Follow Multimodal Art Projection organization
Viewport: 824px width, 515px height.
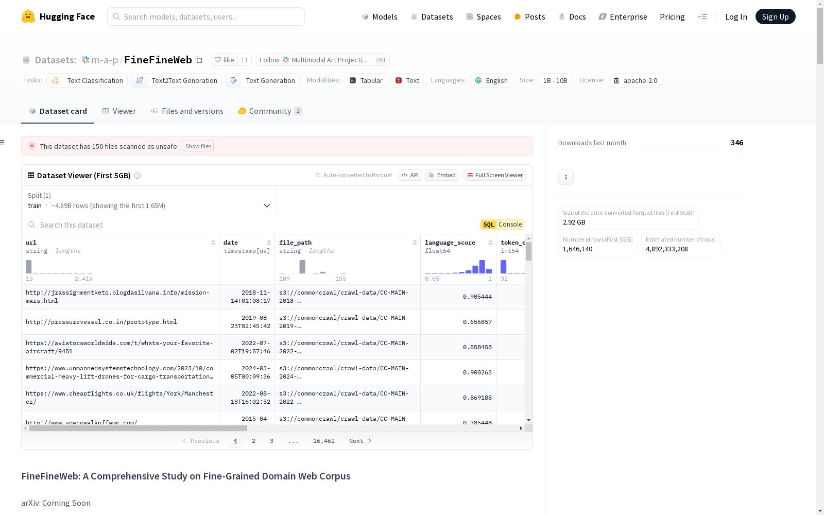314,60
